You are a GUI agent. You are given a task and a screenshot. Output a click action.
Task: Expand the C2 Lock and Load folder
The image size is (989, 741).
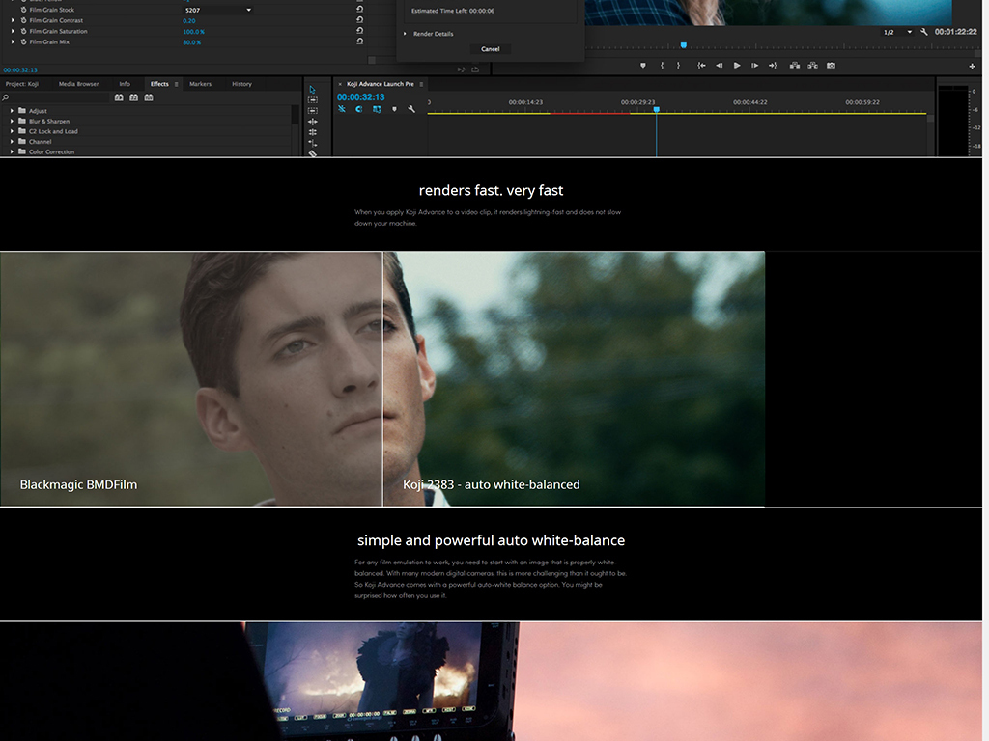[12, 131]
